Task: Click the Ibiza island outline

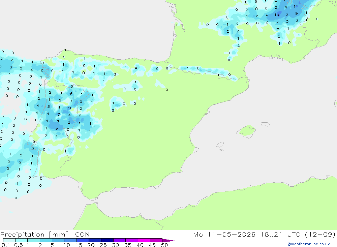Action: pyautogui.click(x=220, y=145)
